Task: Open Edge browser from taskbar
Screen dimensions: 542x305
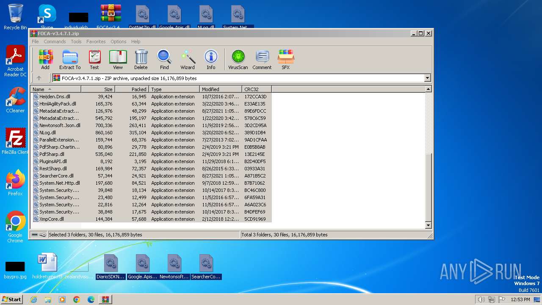Action: point(91,299)
